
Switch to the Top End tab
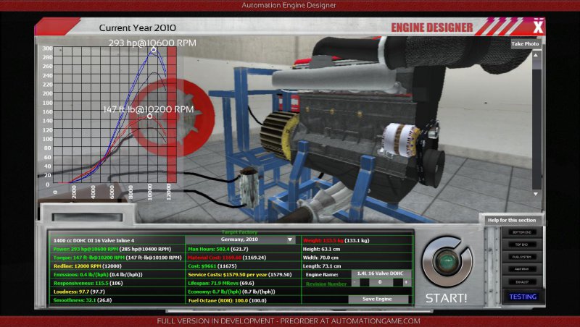[x=522, y=245]
